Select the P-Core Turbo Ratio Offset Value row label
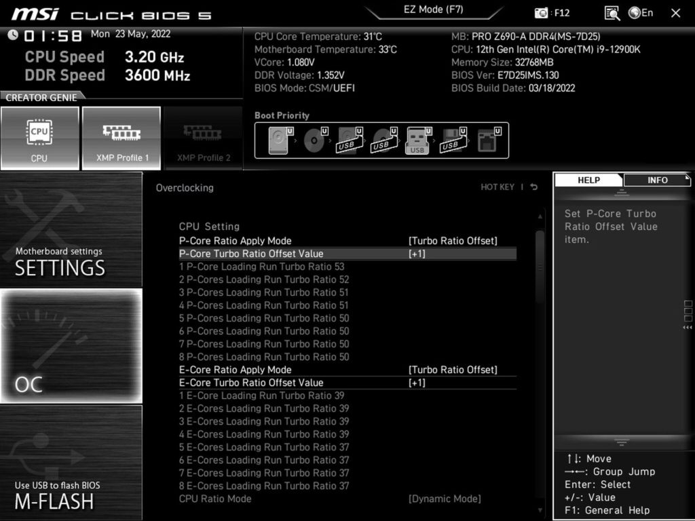Image resolution: width=695 pixels, height=521 pixels. [251, 254]
